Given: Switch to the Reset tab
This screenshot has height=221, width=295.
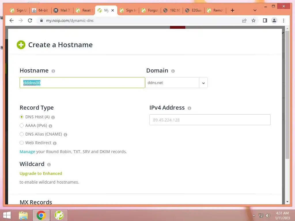Looking at the screenshot, I should click(x=84, y=10).
